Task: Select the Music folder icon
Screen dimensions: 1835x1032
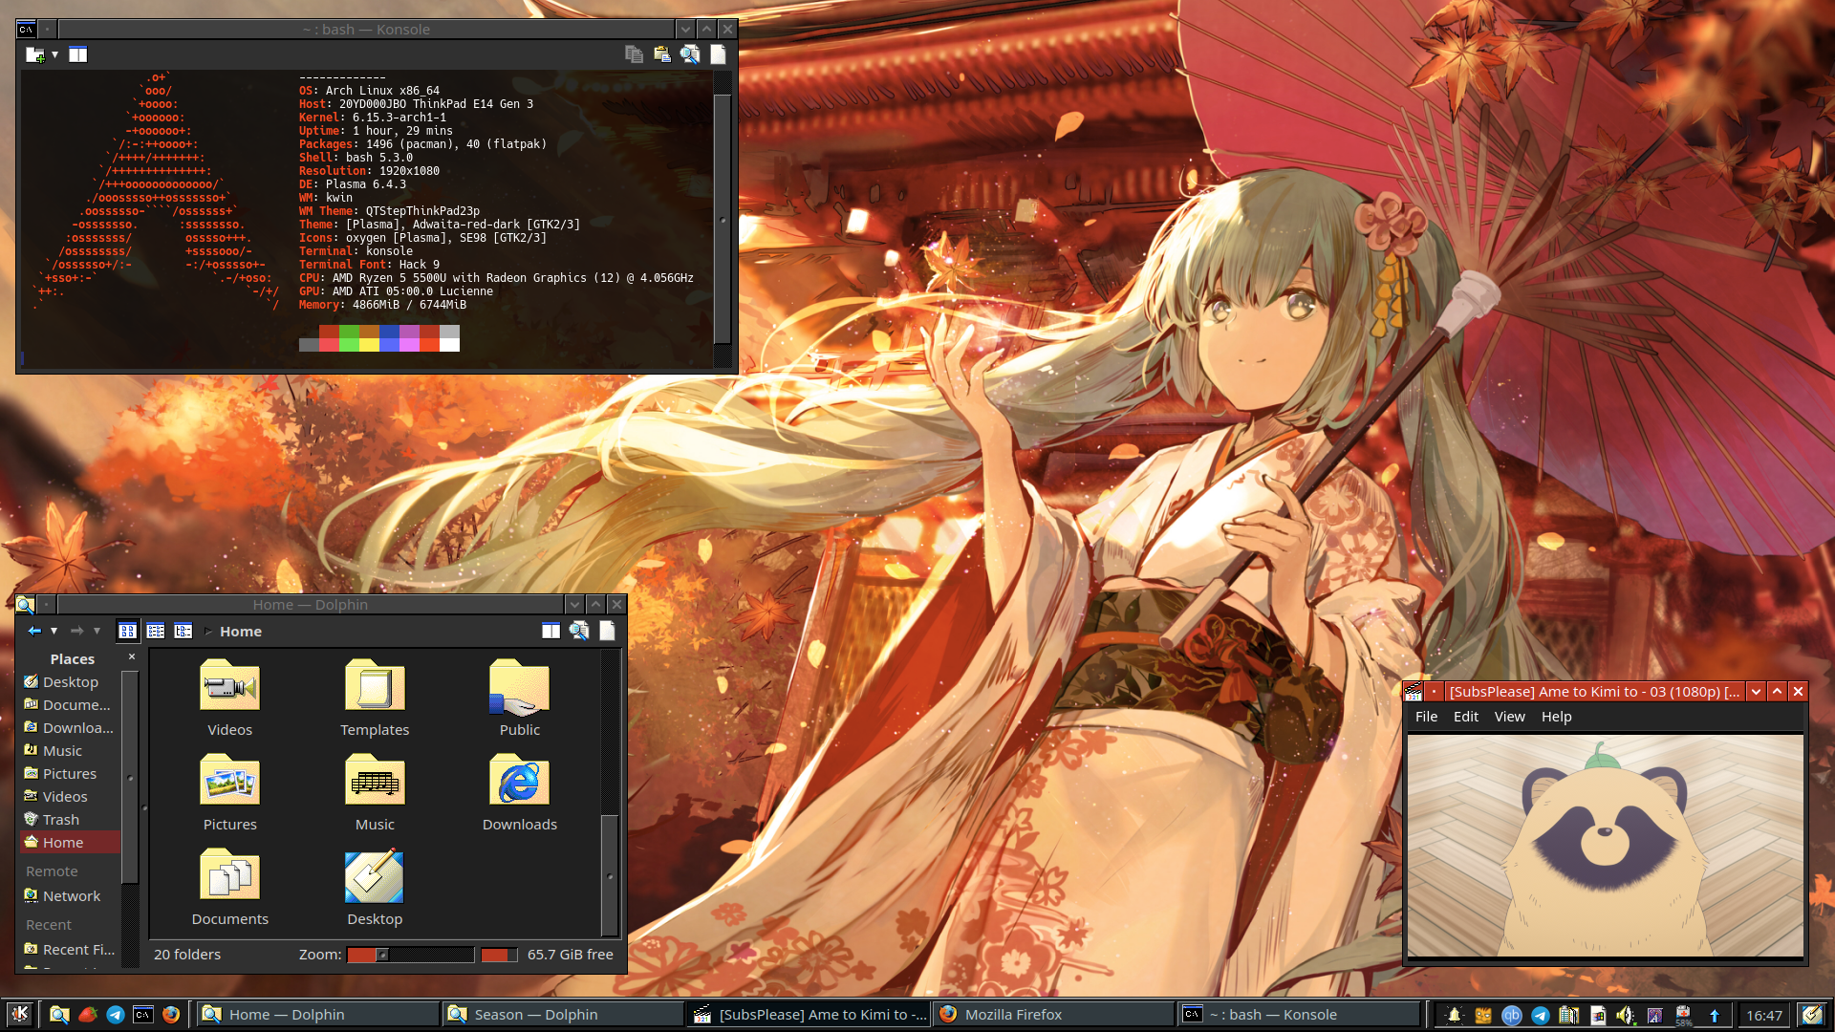Action: click(375, 781)
